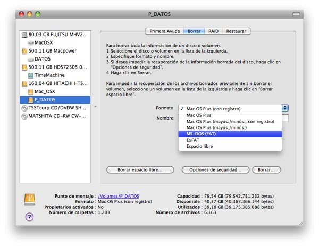Select TSSTcorp CD/DVDW drive row
Viewport: 319px width, 247px height.
[x=55, y=108]
